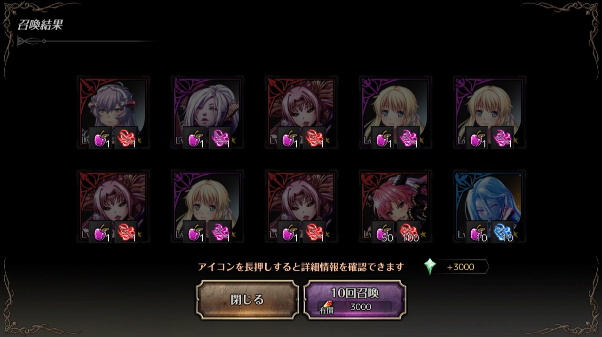The height and width of the screenshot is (337, 602).
Task: Click the purple apple icon on the first portrait
Action: coord(101,138)
